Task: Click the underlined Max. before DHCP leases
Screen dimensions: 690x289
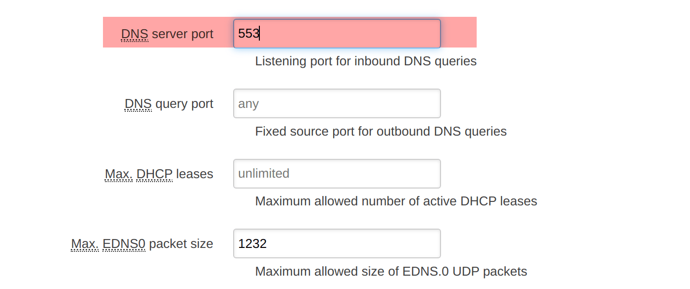Action: tap(119, 174)
